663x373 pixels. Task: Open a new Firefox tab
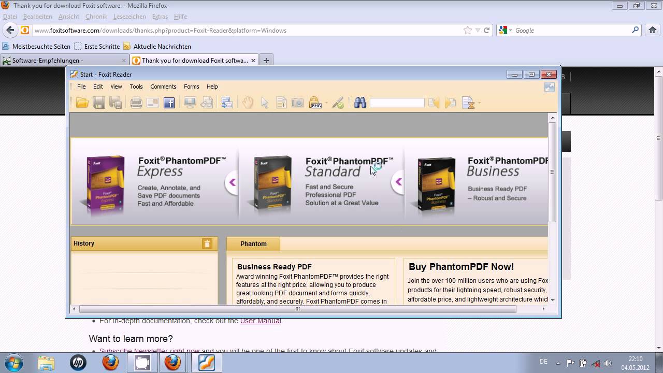[x=266, y=60]
